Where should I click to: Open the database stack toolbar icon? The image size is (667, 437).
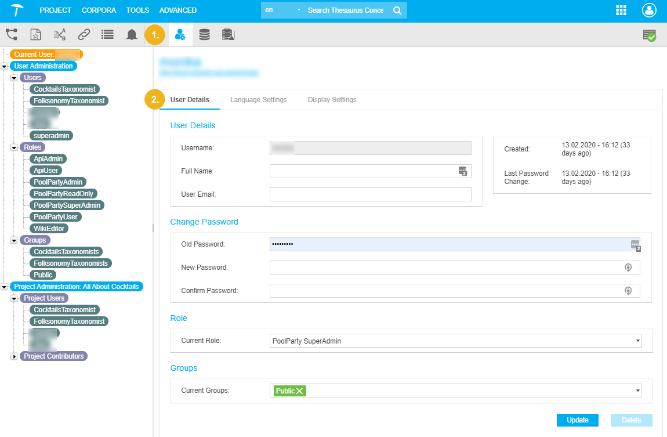point(205,34)
